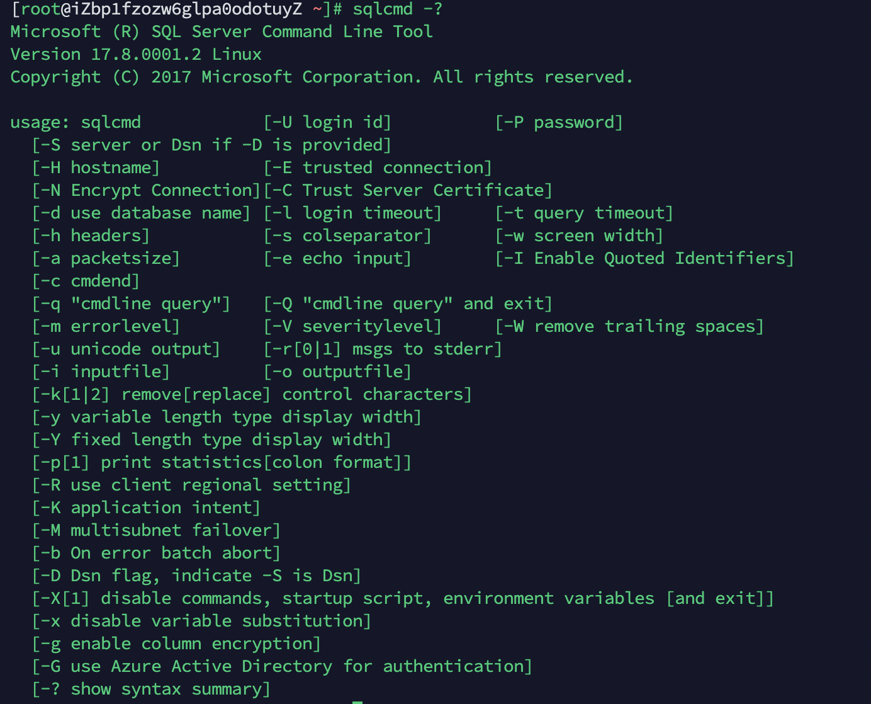Click the '[-o outputfile]' option
871x704 pixels.
[337, 372]
